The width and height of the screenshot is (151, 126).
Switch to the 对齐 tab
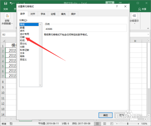33,14
